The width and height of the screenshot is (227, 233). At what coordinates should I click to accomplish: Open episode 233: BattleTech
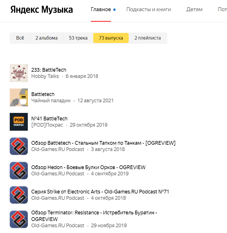49,70
